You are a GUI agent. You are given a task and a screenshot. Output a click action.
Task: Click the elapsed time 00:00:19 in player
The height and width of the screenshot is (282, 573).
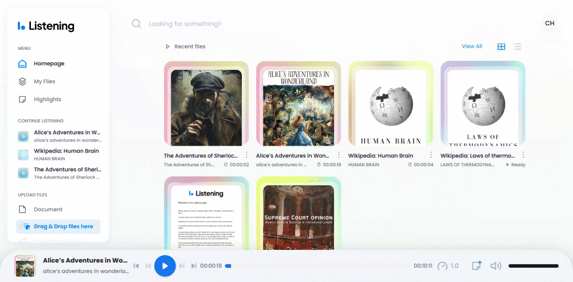click(x=211, y=266)
